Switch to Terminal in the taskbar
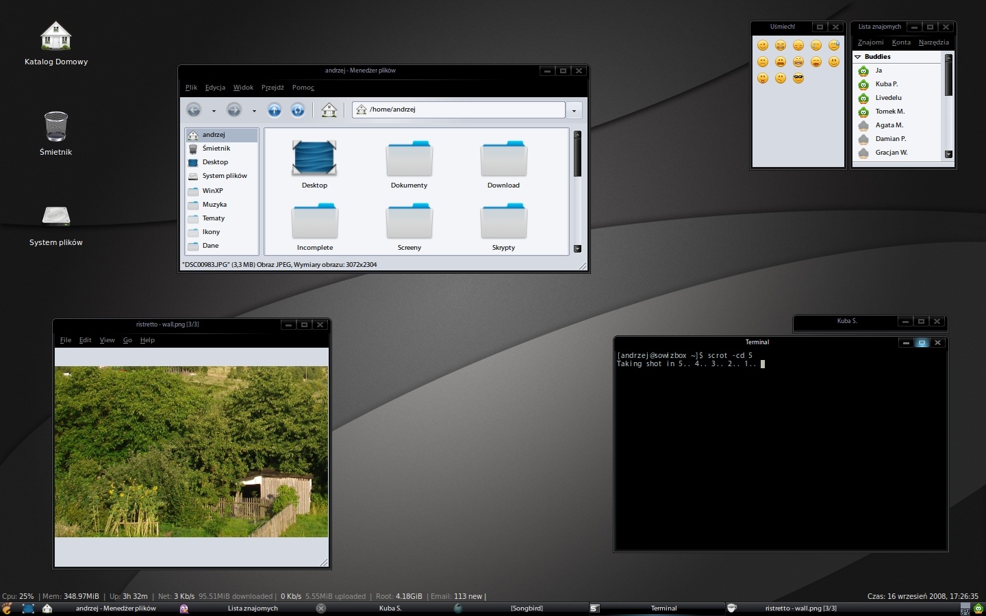The height and width of the screenshot is (616, 986). tap(657, 608)
